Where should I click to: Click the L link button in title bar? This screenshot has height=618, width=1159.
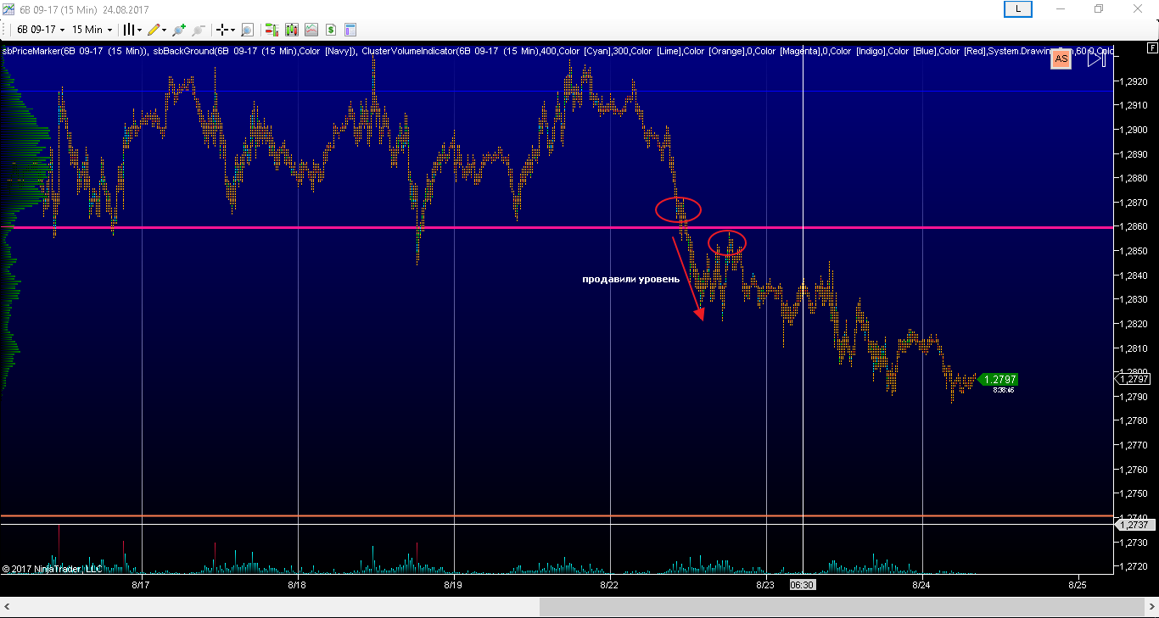(x=1017, y=8)
